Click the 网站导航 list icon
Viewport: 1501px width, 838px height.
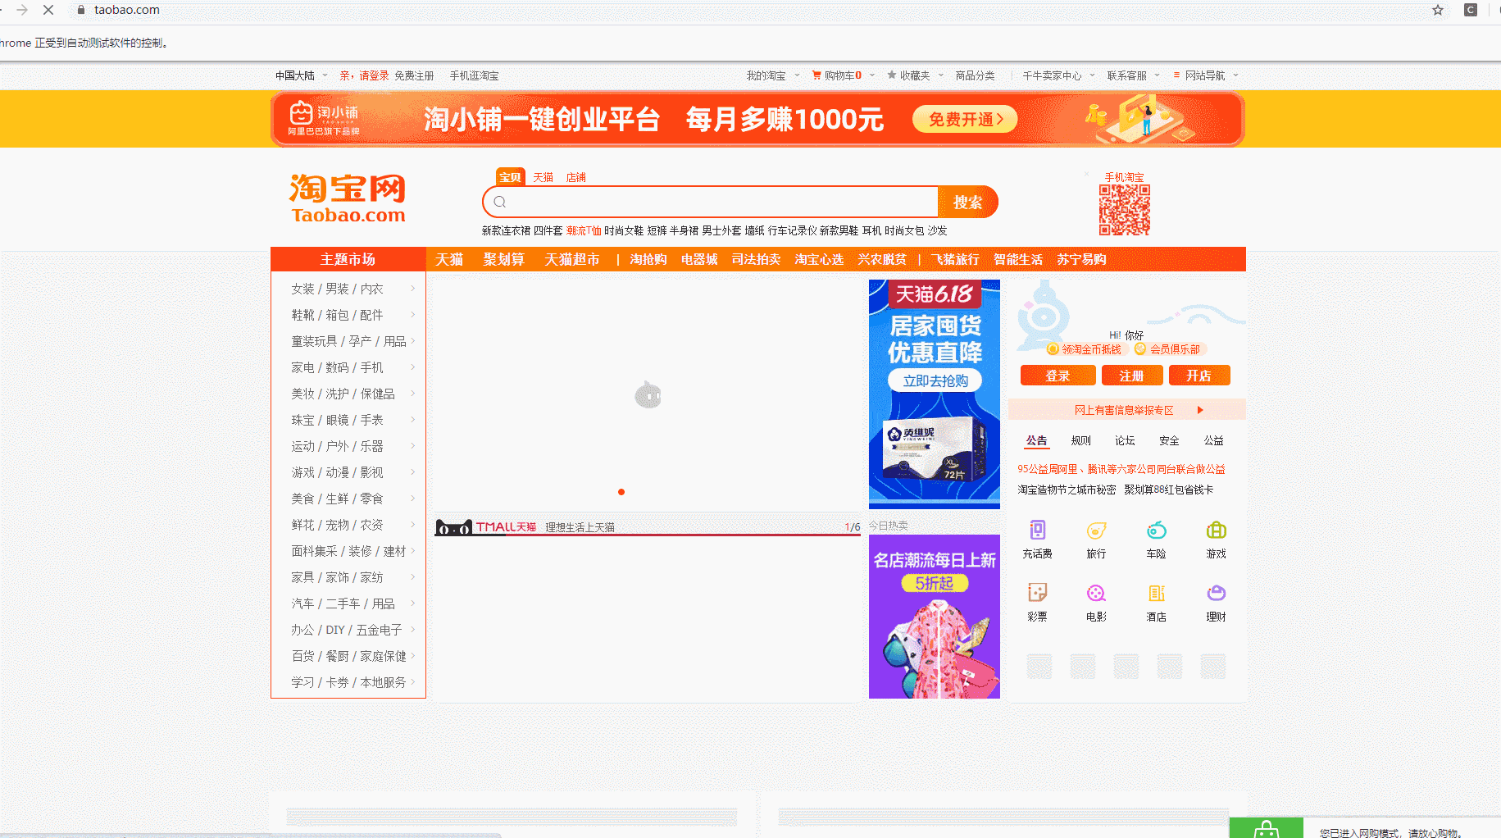pyautogui.click(x=1176, y=75)
